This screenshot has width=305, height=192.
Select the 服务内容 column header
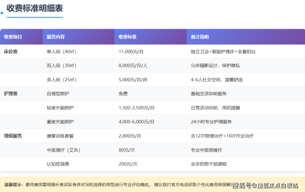click(x=56, y=37)
